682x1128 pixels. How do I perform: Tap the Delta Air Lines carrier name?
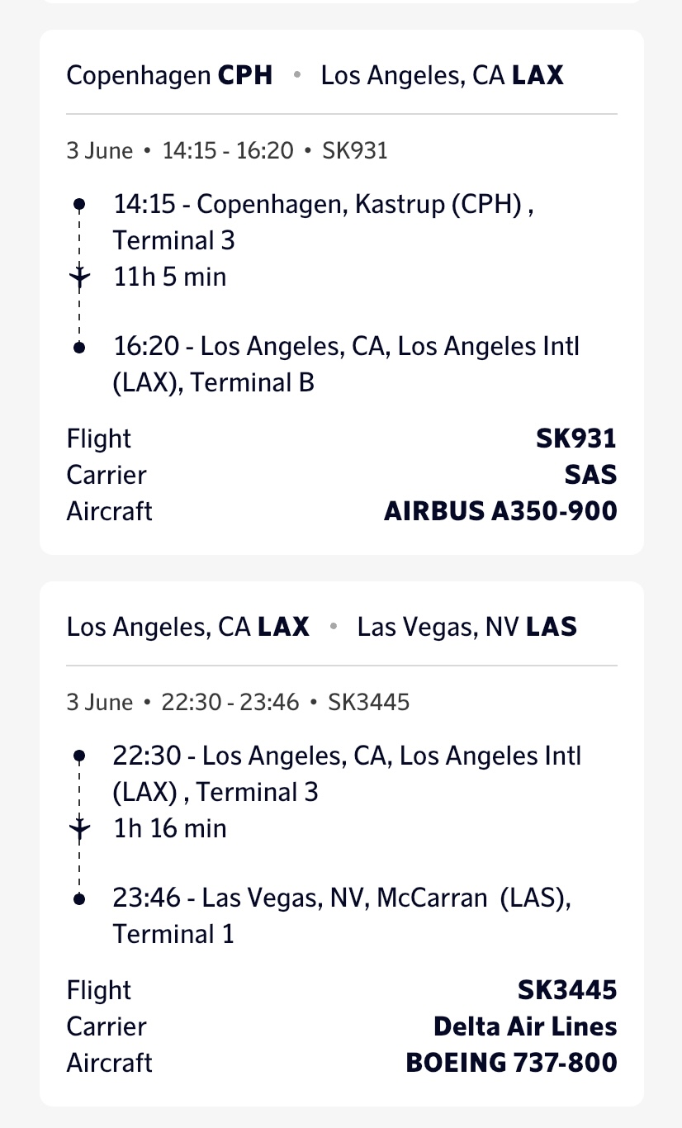[x=525, y=1026]
